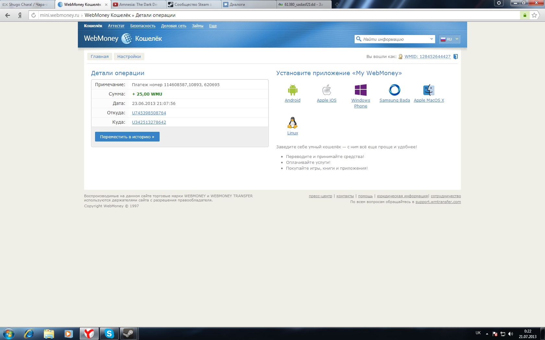Image resolution: width=545 pixels, height=340 pixels.
Task: Open помощь footer link
Action: point(365,196)
